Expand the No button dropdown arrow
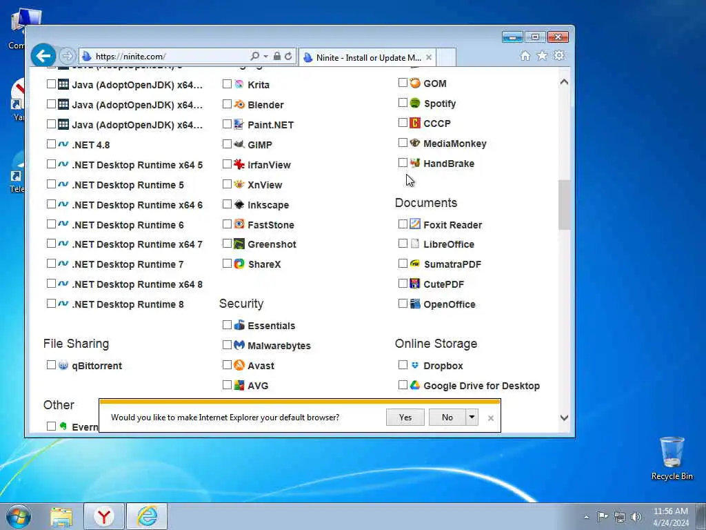706x530 pixels. pyautogui.click(x=472, y=417)
